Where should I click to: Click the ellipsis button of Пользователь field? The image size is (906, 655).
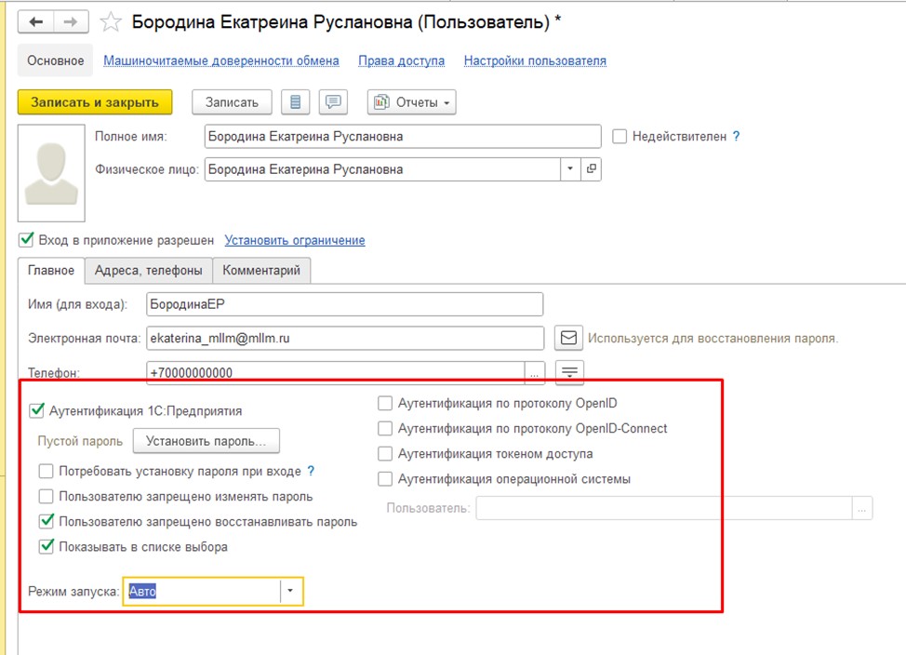pos(862,509)
